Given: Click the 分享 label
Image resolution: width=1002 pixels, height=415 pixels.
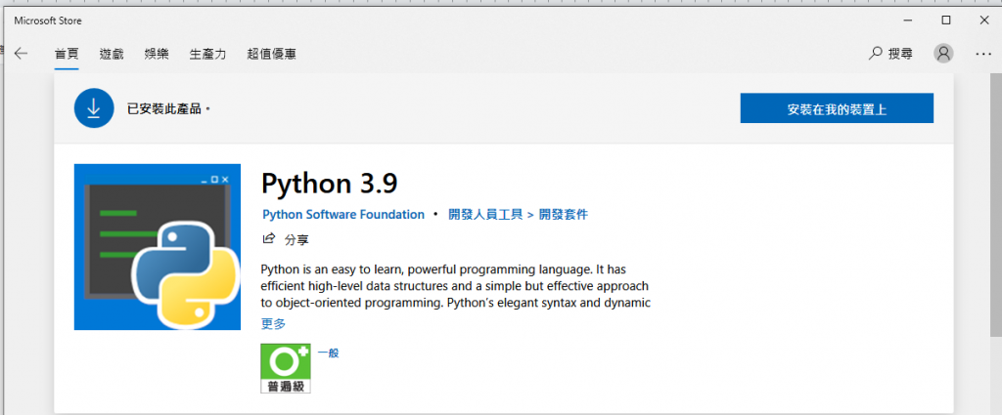Looking at the screenshot, I should (296, 239).
